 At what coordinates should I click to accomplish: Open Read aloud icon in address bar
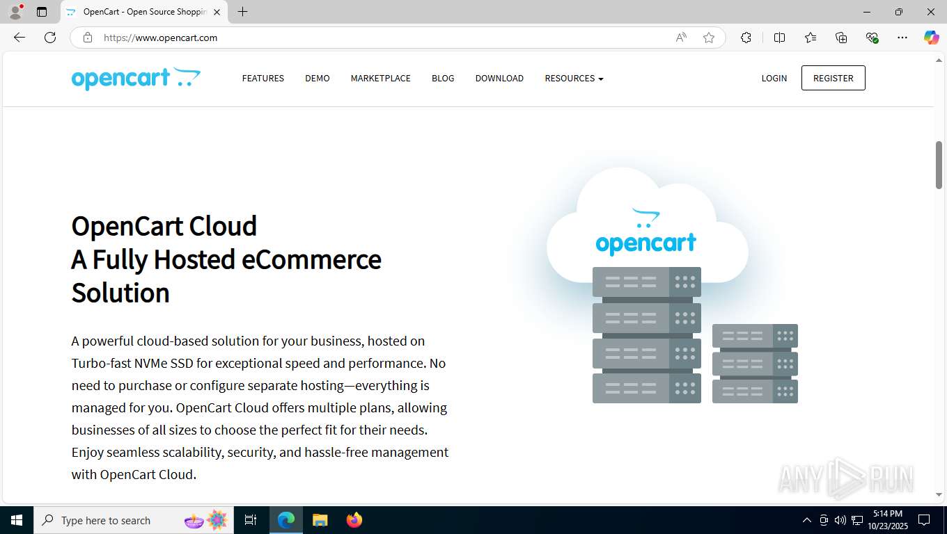tap(681, 38)
